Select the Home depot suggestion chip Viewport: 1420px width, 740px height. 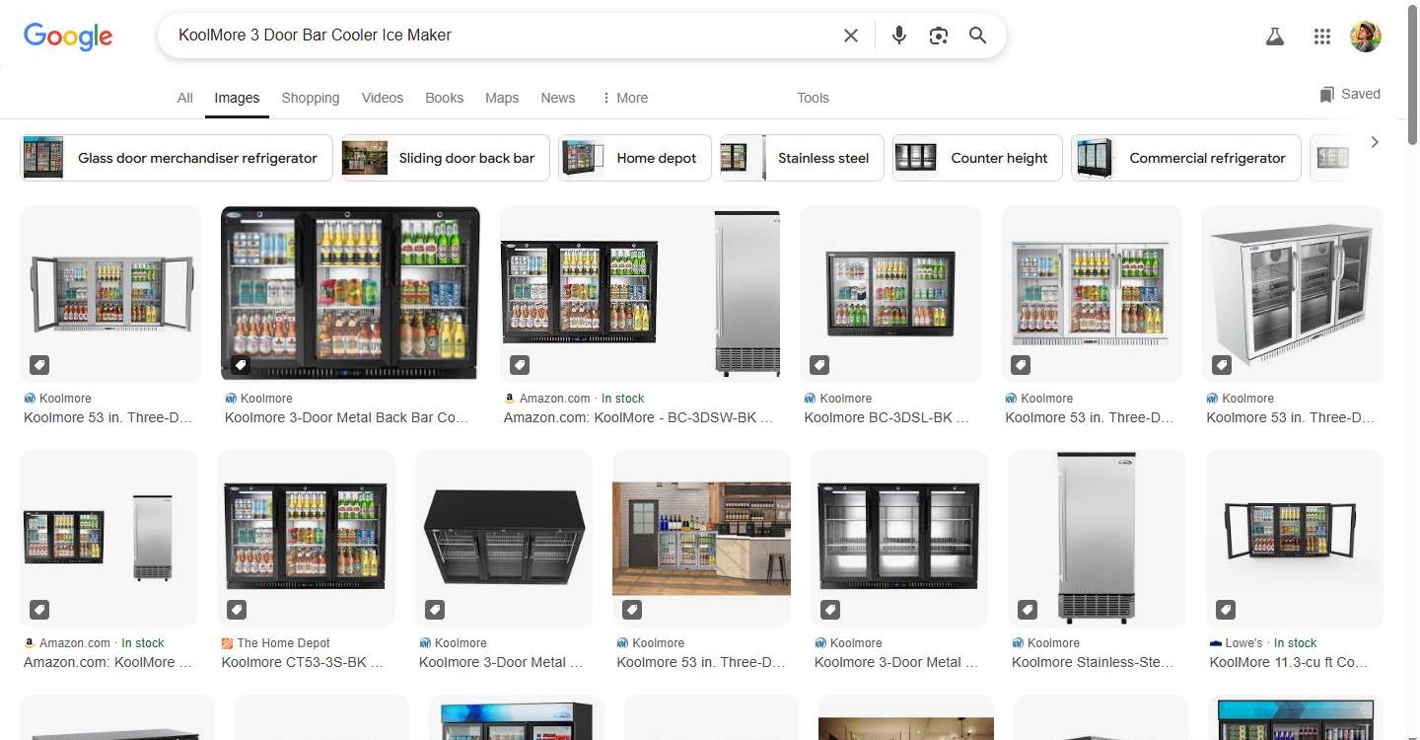tap(635, 158)
